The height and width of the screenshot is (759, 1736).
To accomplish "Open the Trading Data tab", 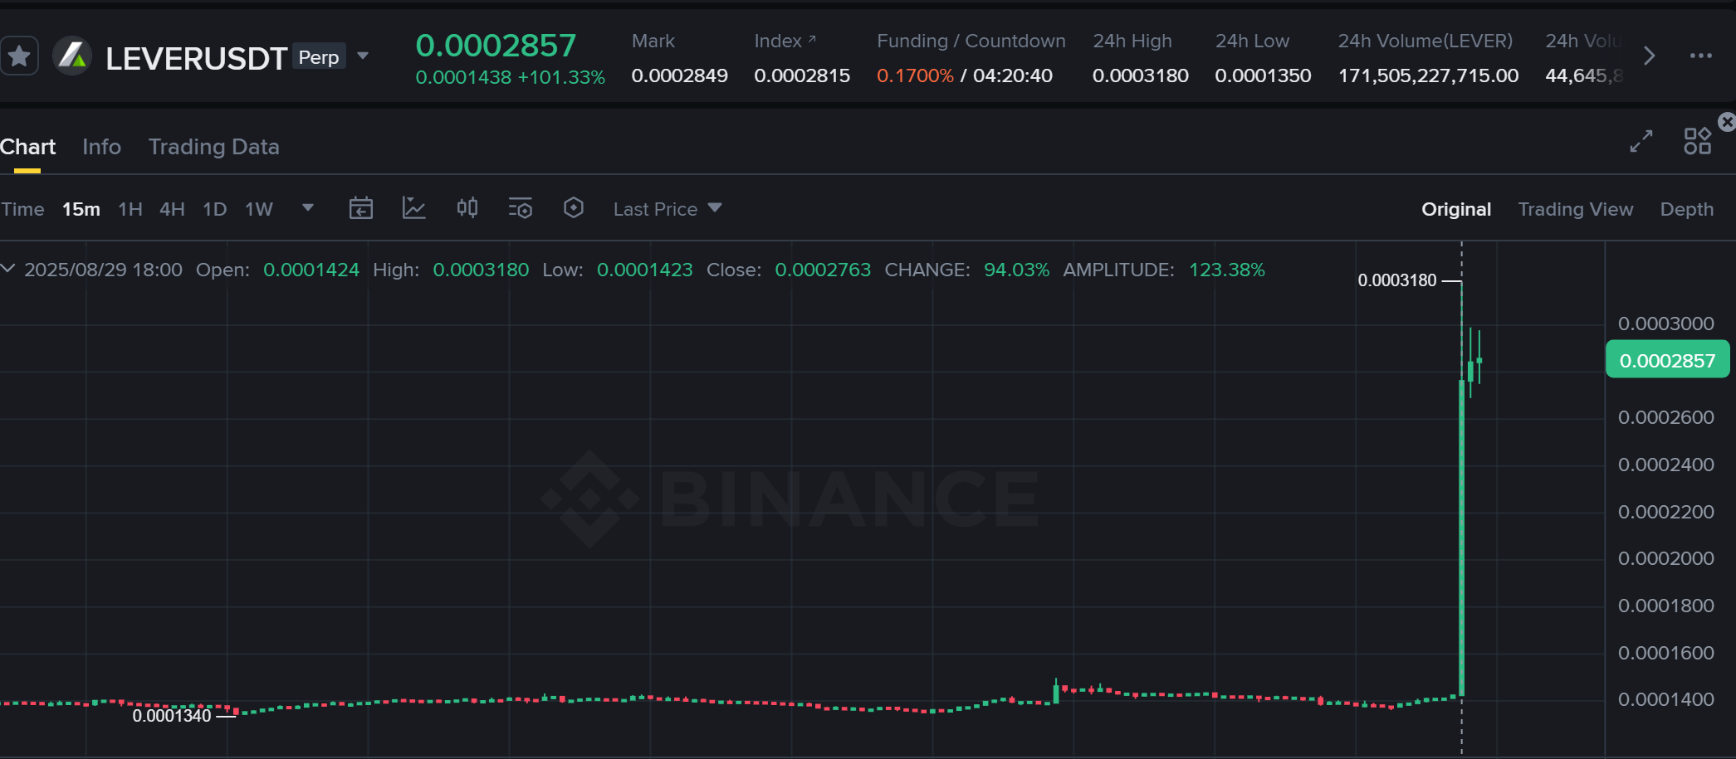I will [x=213, y=147].
